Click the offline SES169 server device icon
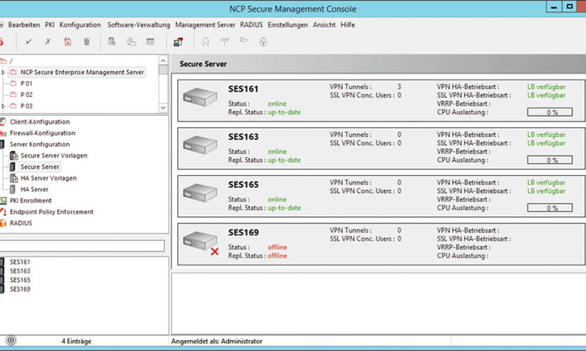Viewport: 586px width, 351px height. point(201,242)
